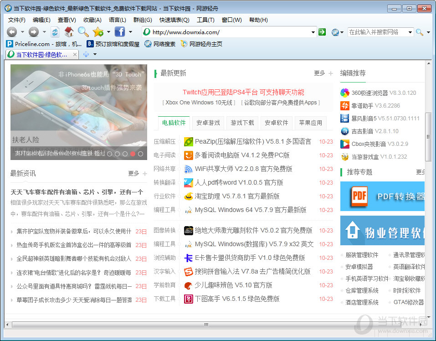This screenshot has height=341, width=436.
Task: Click the magnifier icon right of the web search box
Action: pos(419,32)
